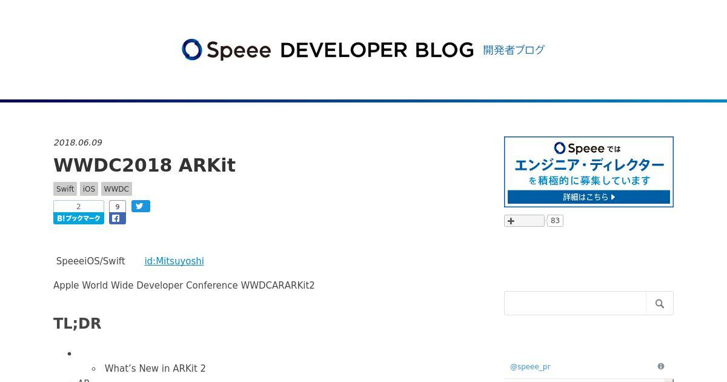Open the Speee engineer recruitment banner
The height and width of the screenshot is (382, 727).
589,172
